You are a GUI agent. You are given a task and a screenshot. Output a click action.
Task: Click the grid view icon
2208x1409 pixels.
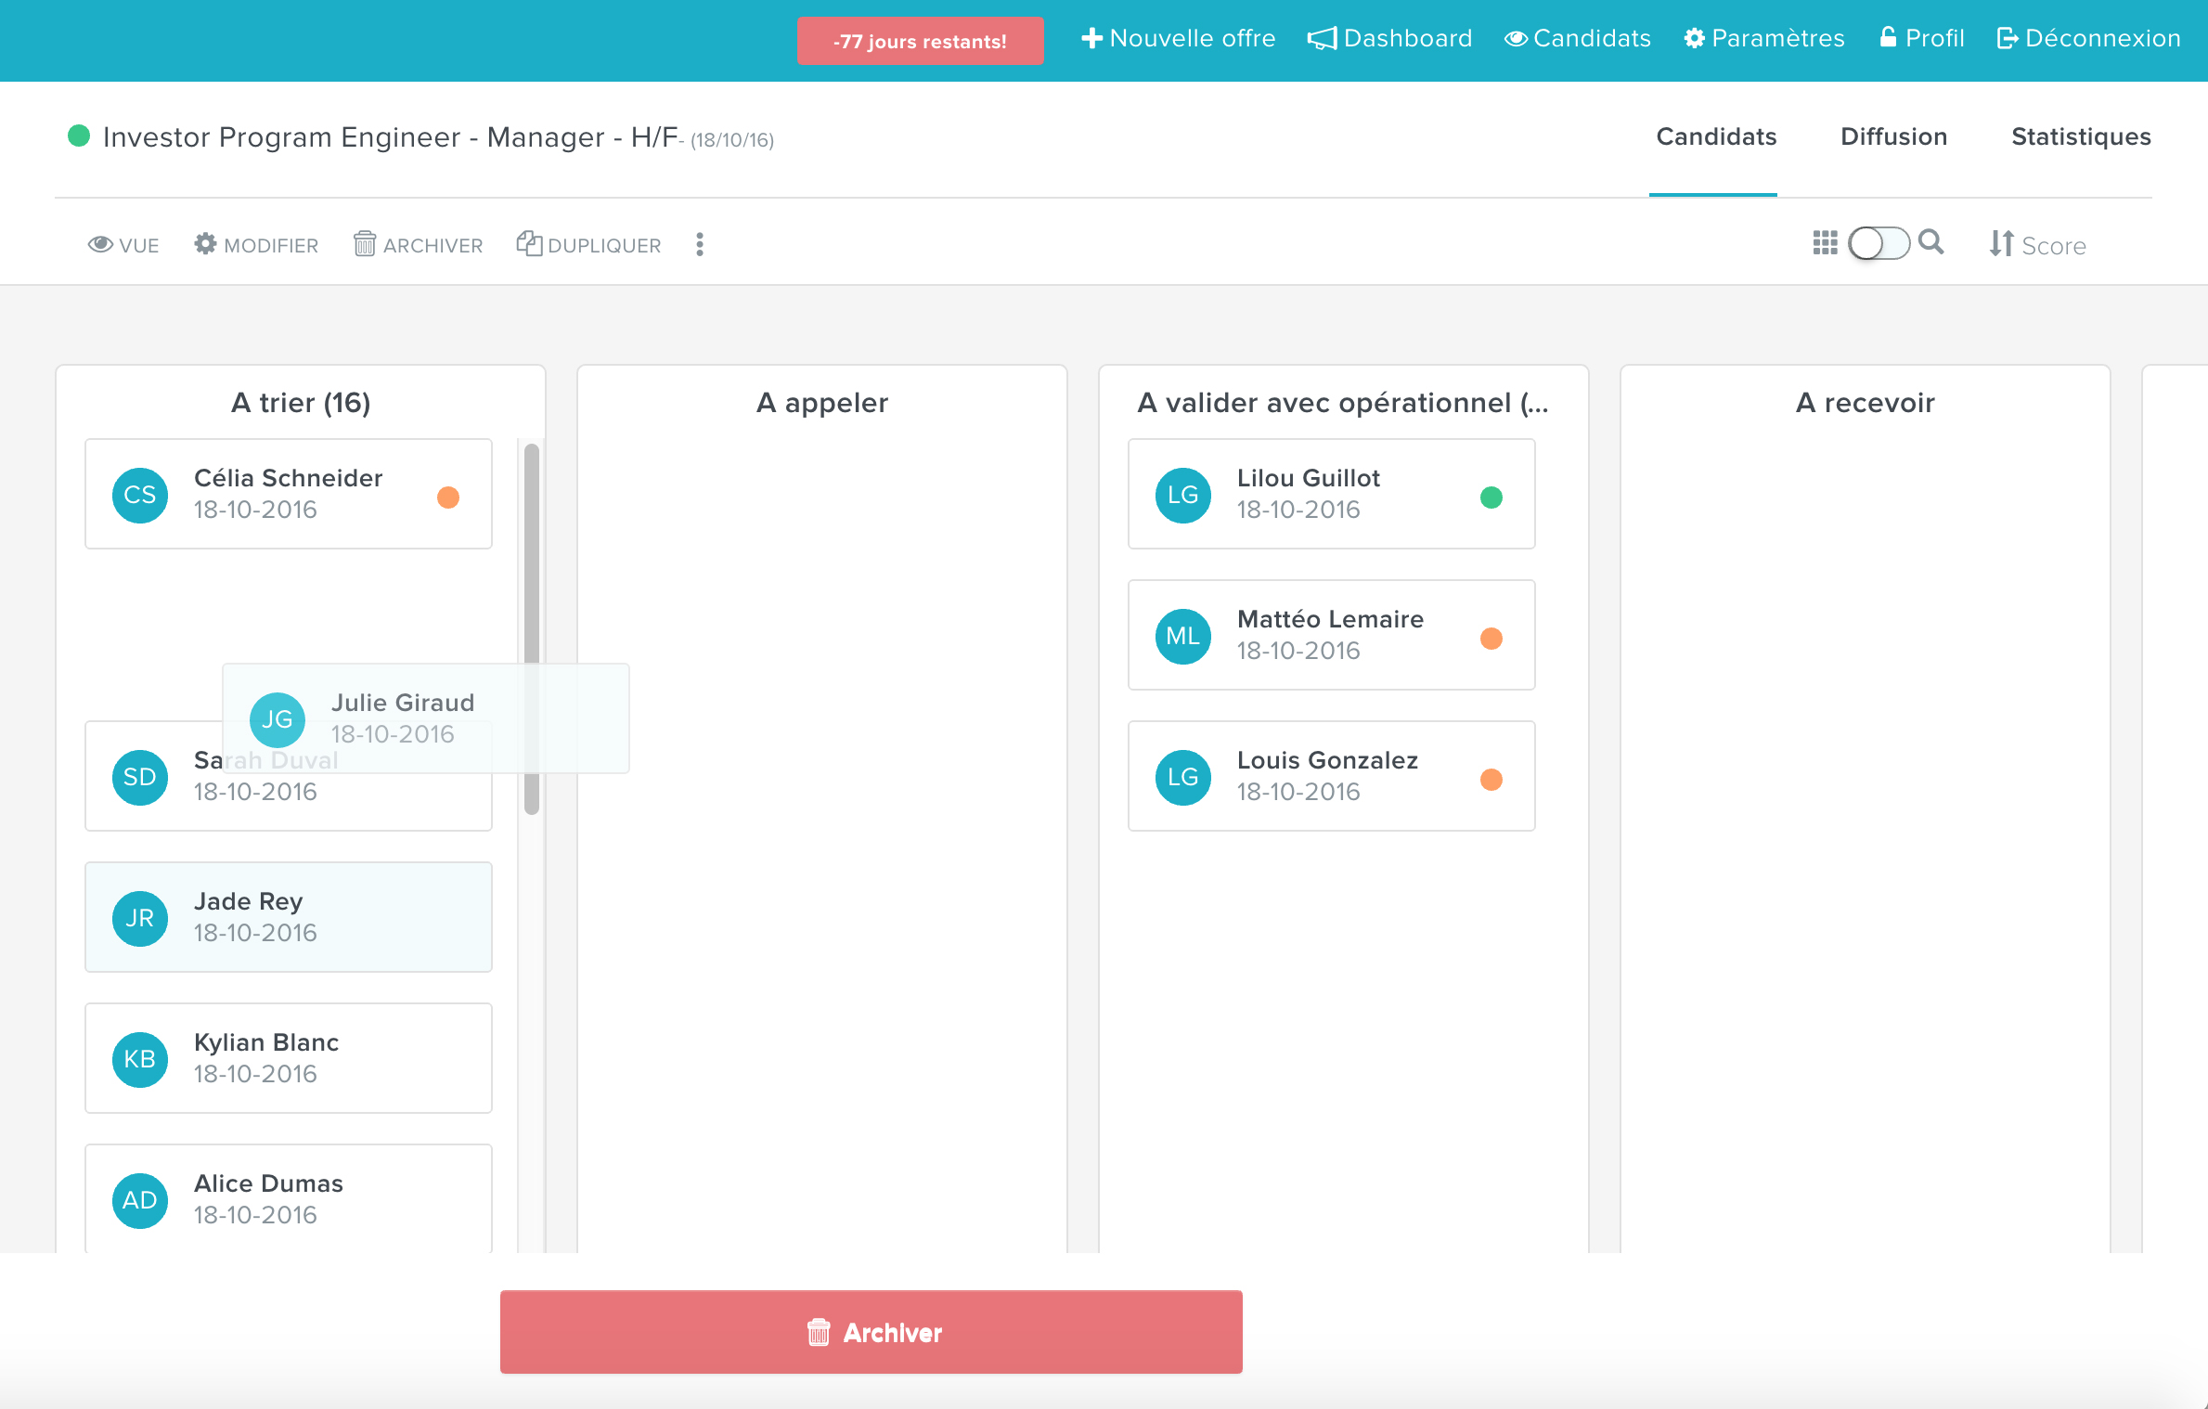tap(1825, 243)
